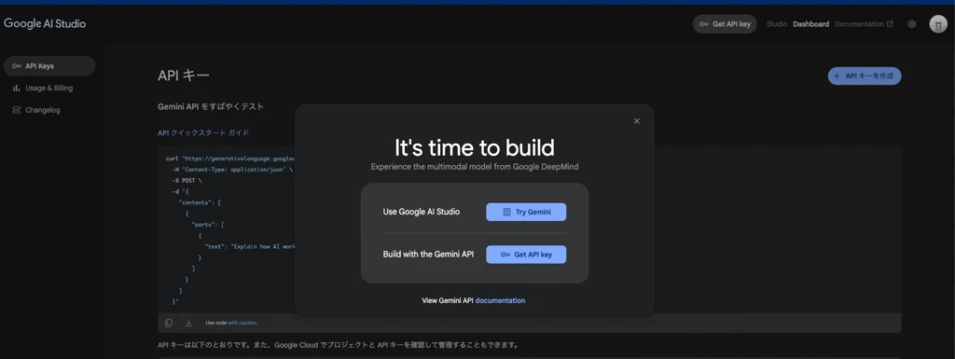Click the "contents": [ code line
The height and width of the screenshot is (359, 955).
(x=200, y=202)
